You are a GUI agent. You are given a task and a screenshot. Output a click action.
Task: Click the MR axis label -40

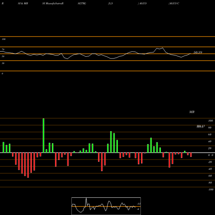click(x=210, y=169)
